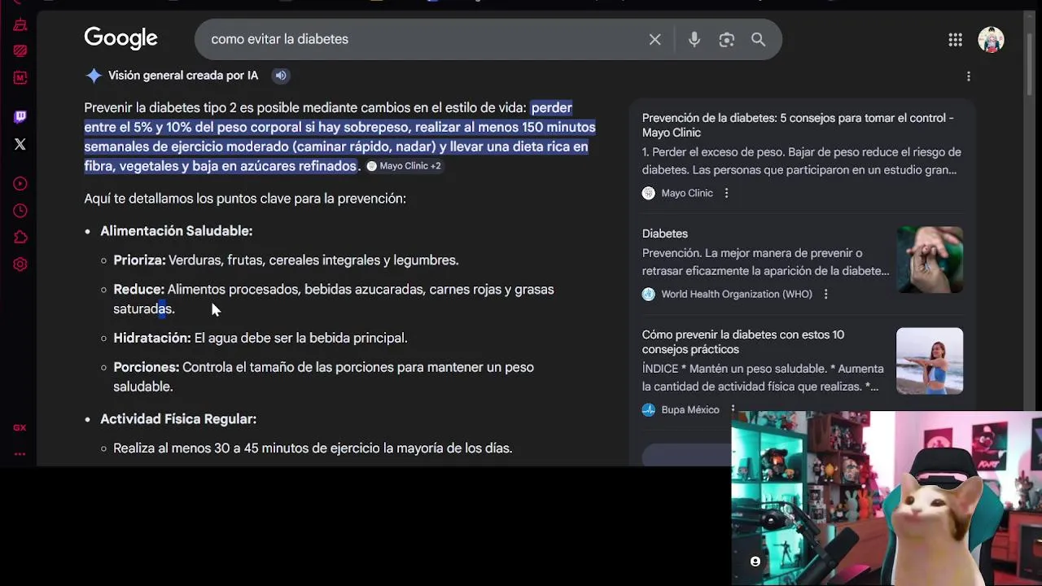Click the 'Alimentación Saludable:' heading
Image resolution: width=1042 pixels, height=586 pixels.
pos(177,231)
